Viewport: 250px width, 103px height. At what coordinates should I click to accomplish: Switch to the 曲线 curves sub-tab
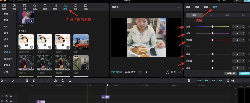tap(227, 15)
